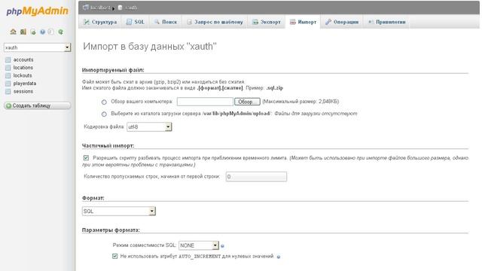Reload navigation frame with green refresh icon

pyautogui.click(x=61, y=32)
